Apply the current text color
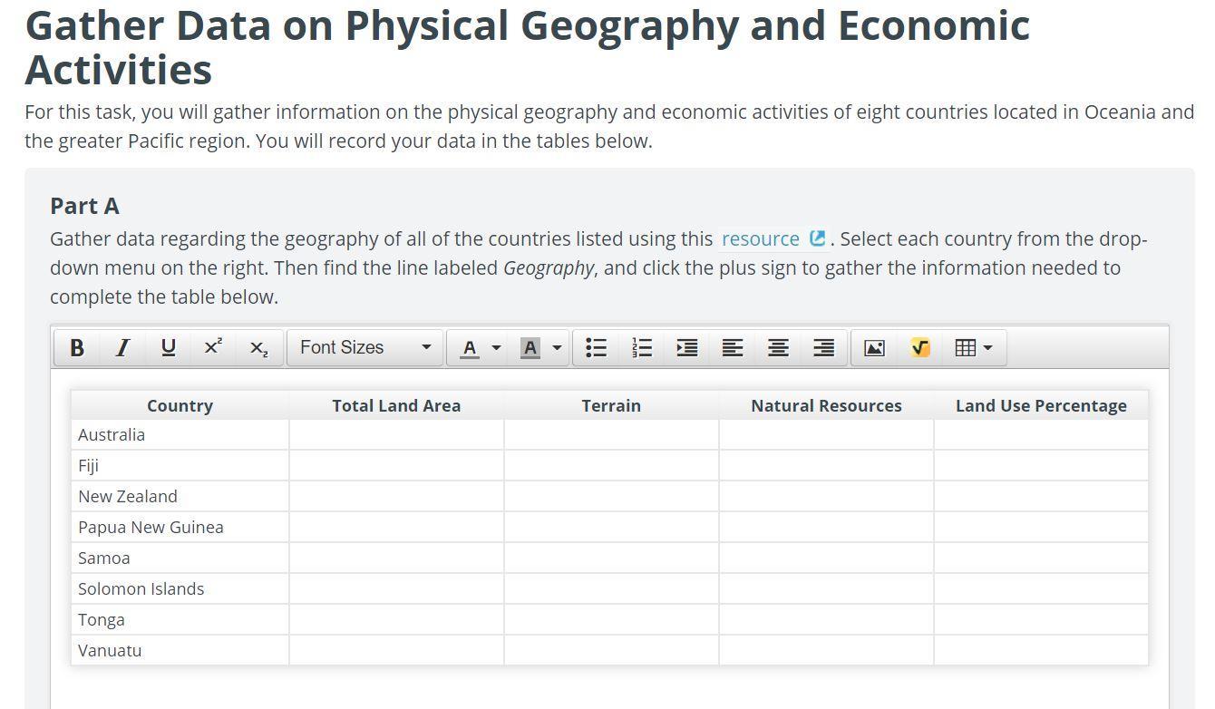The height and width of the screenshot is (709, 1215). pyautogui.click(x=470, y=348)
